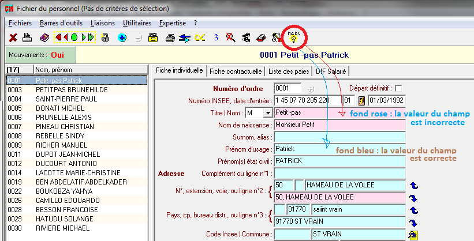Click up arrow beside HAMEAU DE LA VOLEE
The width and height of the screenshot is (474, 241).
click(x=414, y=185)
